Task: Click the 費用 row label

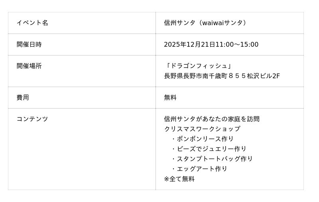Action: point(23,97)
